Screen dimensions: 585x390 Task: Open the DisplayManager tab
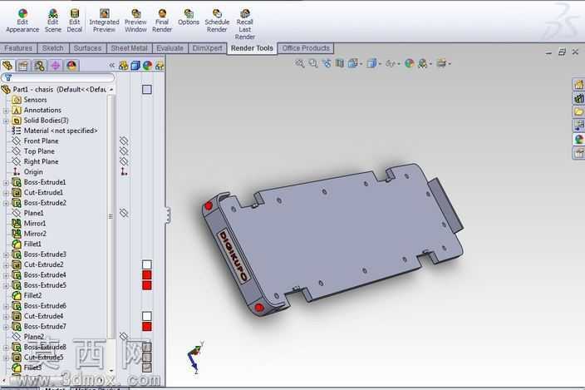pyautogui.click(x=71, y=66)
